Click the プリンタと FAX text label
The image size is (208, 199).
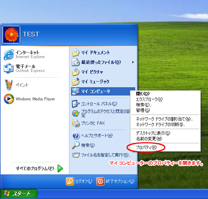(x=93, y=123)
